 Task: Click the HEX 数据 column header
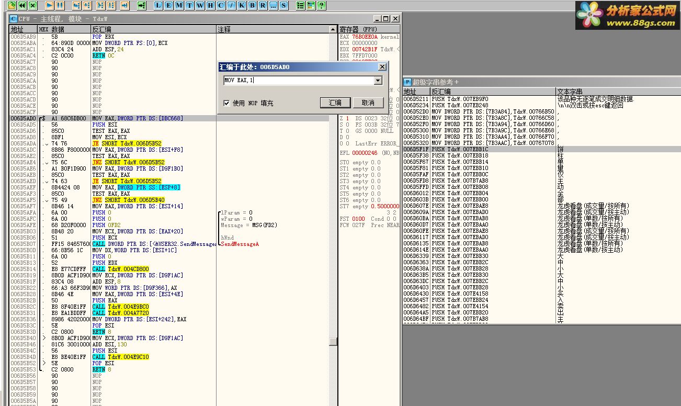pyautogui.click(x=64, y=30)
